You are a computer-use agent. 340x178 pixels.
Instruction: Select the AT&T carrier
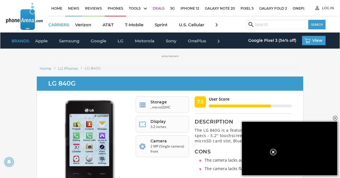tap(108, 25)
